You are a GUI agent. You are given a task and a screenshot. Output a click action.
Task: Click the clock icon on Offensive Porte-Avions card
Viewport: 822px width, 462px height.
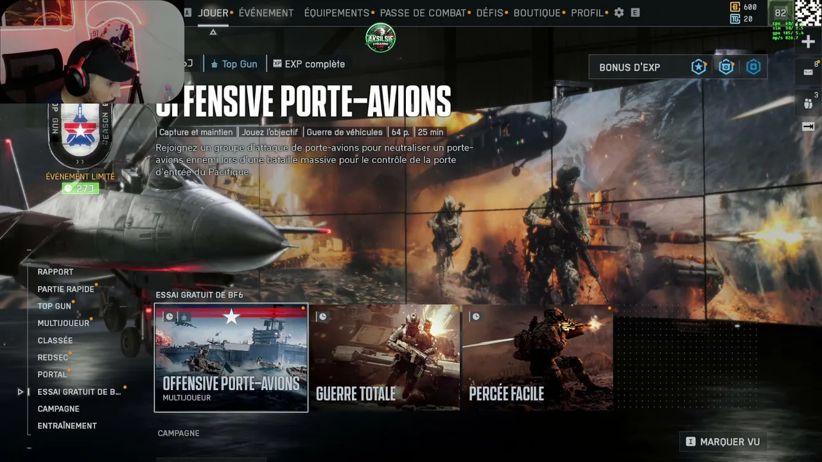point(170,316)
